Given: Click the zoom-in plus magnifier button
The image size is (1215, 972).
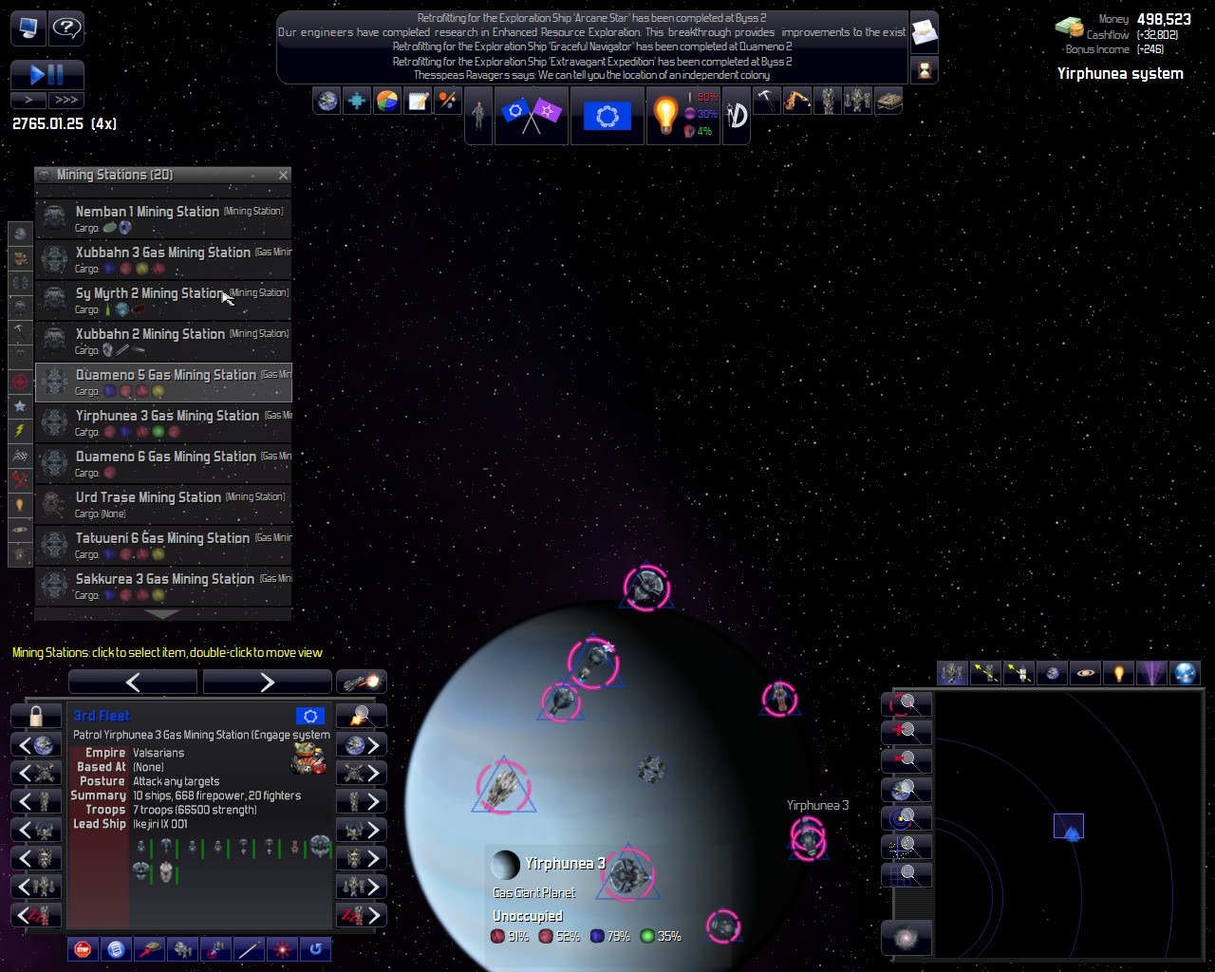Looking at the screenshot, I should (x=907, y=732).
